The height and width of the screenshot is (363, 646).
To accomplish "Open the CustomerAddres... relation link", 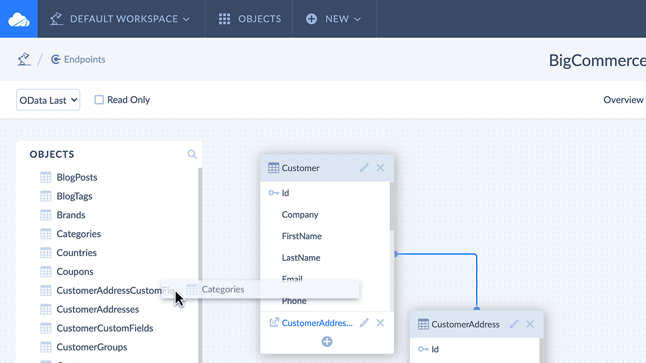I will pyautogui.click(x=317, y=323).
